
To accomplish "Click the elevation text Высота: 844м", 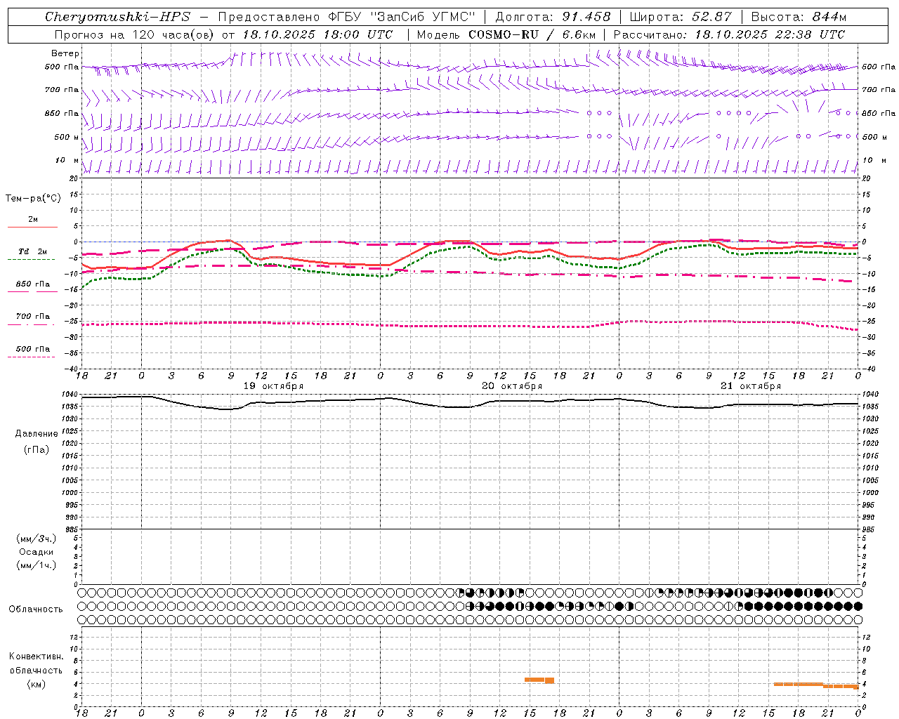I will point(799,17).
